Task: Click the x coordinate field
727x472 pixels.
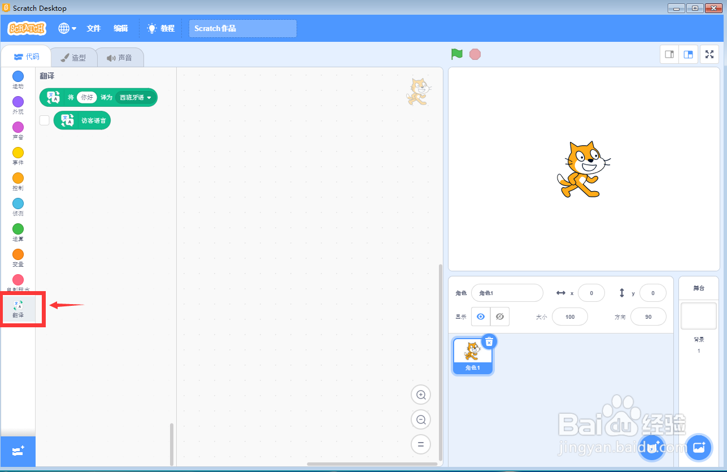Action: click(591, 293)
